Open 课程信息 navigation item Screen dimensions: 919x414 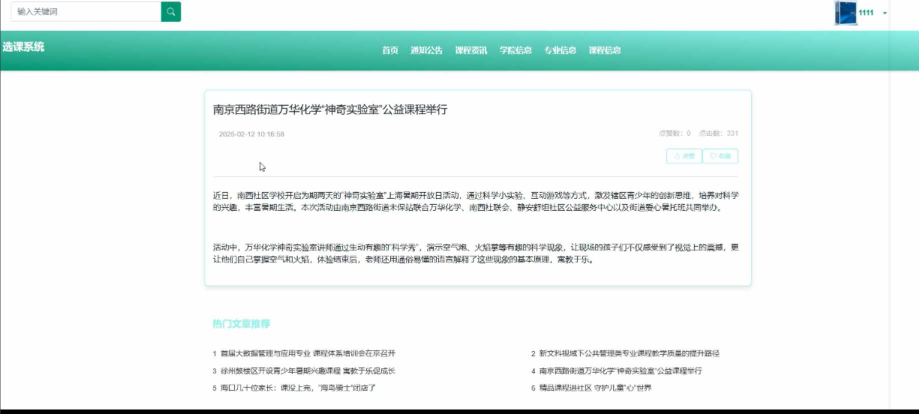click(x=604, y=50)
